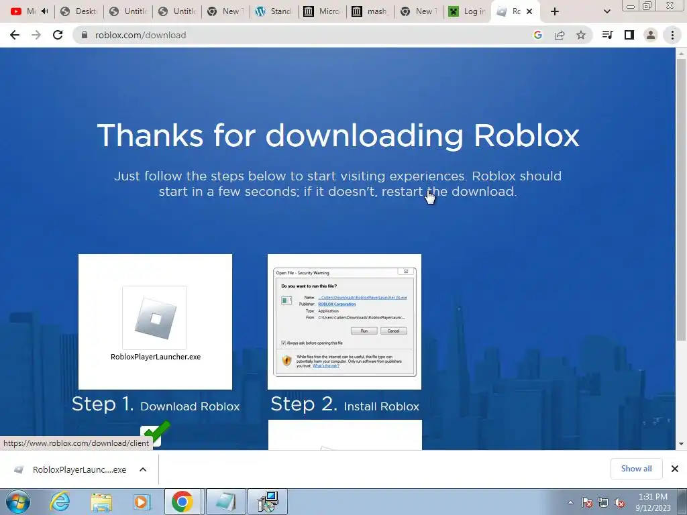Open network status tray icon

(603, 502)
